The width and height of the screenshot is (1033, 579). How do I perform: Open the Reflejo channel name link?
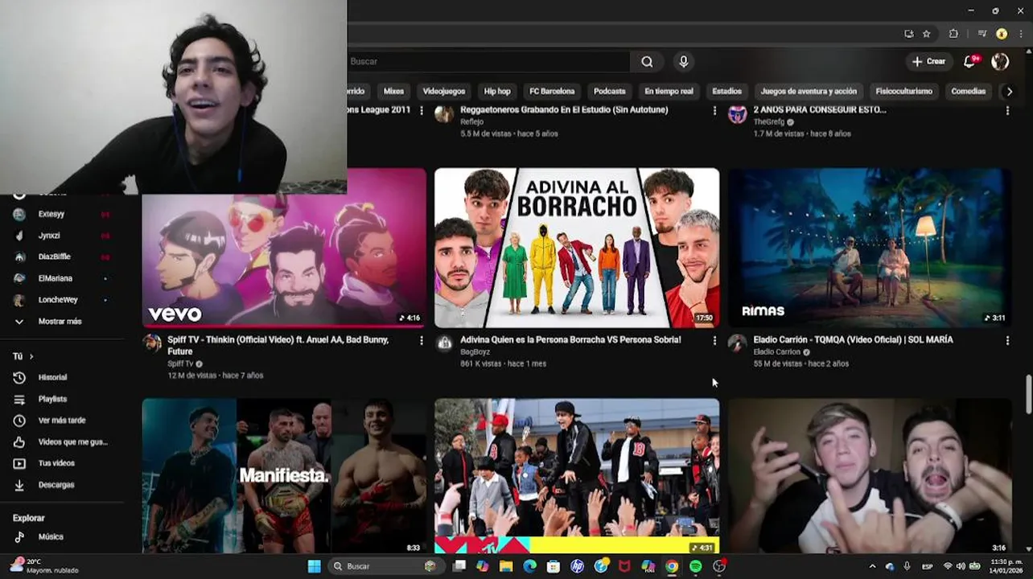point(471,122)
